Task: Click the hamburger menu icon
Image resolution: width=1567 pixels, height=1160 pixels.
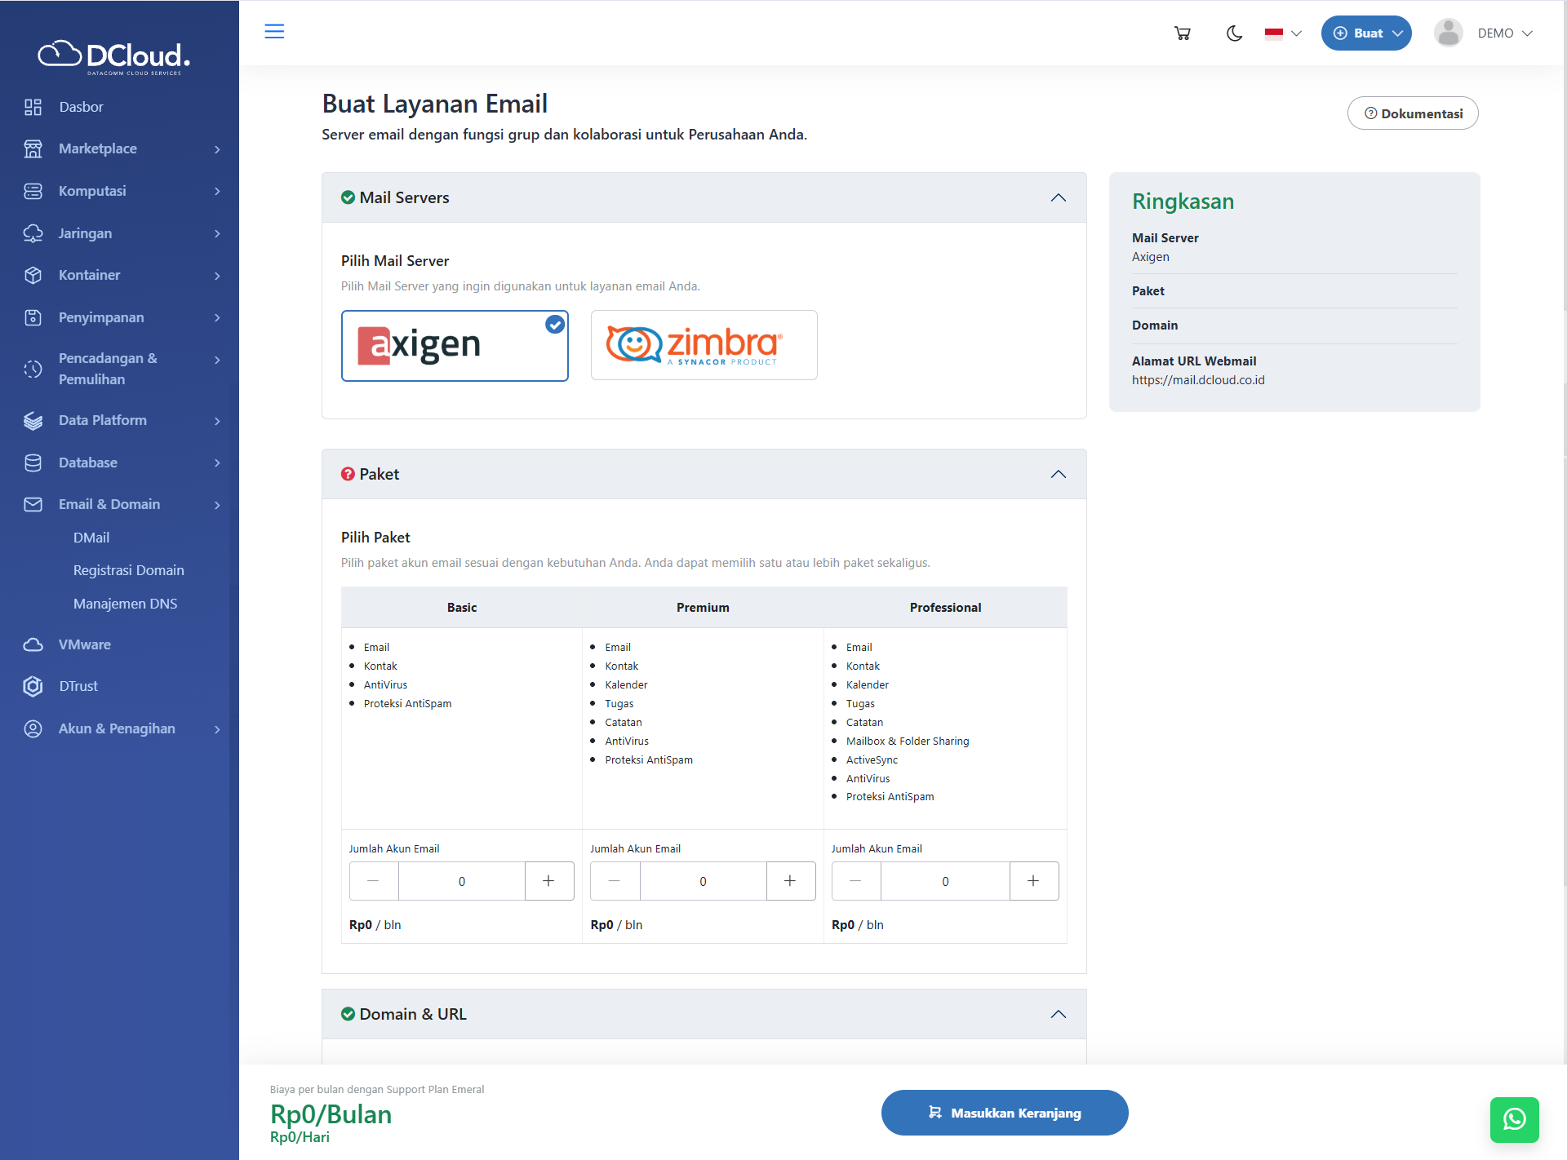Action: coord(274,31)
